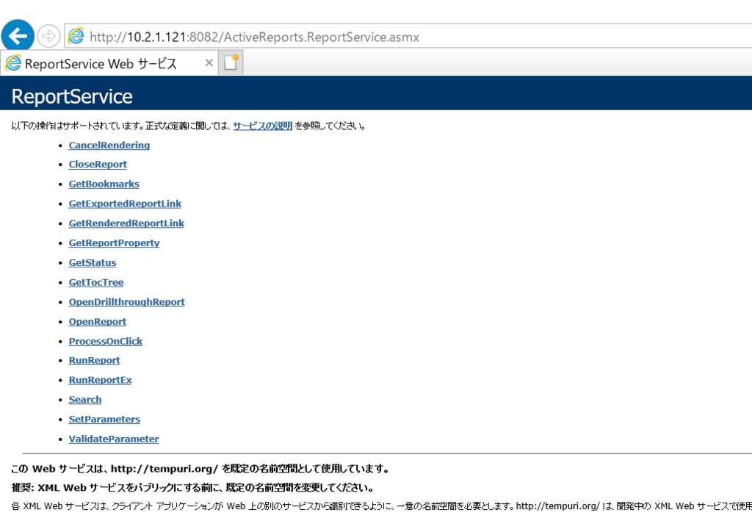
Task: Click the IE page icon in address bar
Action: pyautogui.click(x=76, y=36)
